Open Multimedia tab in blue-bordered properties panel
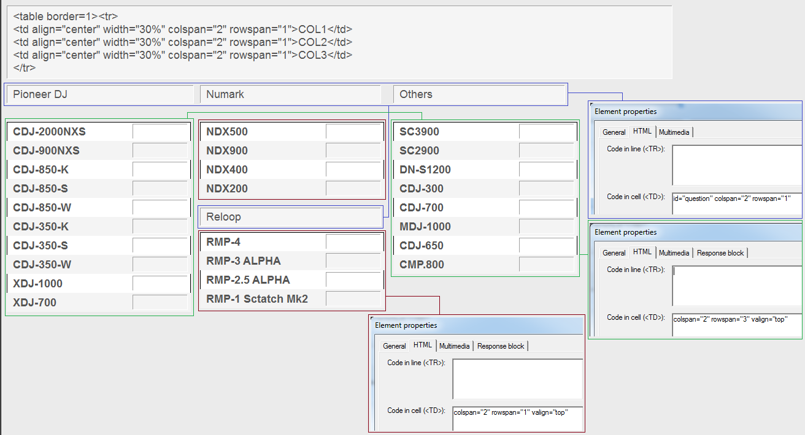This screenshot has height=435, width=805. click(674, 132)
